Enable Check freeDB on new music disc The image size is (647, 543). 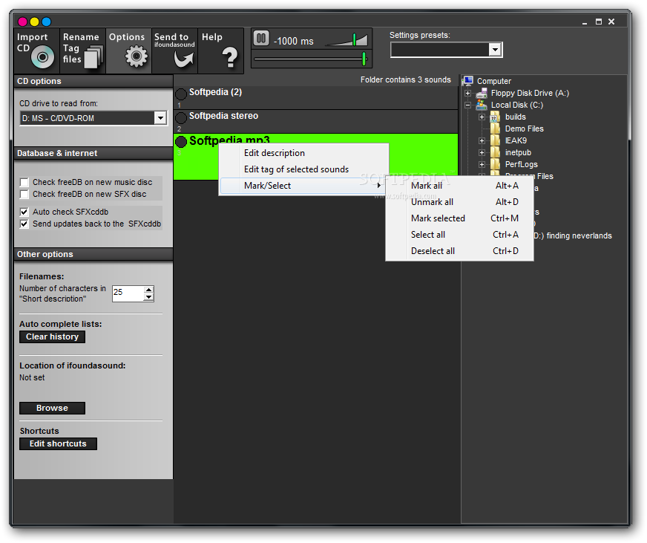click(24, 182)
